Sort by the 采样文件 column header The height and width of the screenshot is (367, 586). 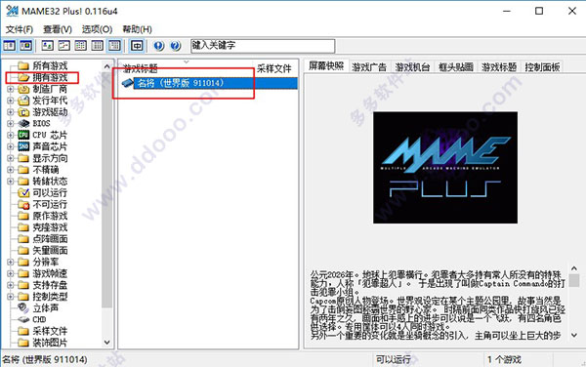click(273, 68)
